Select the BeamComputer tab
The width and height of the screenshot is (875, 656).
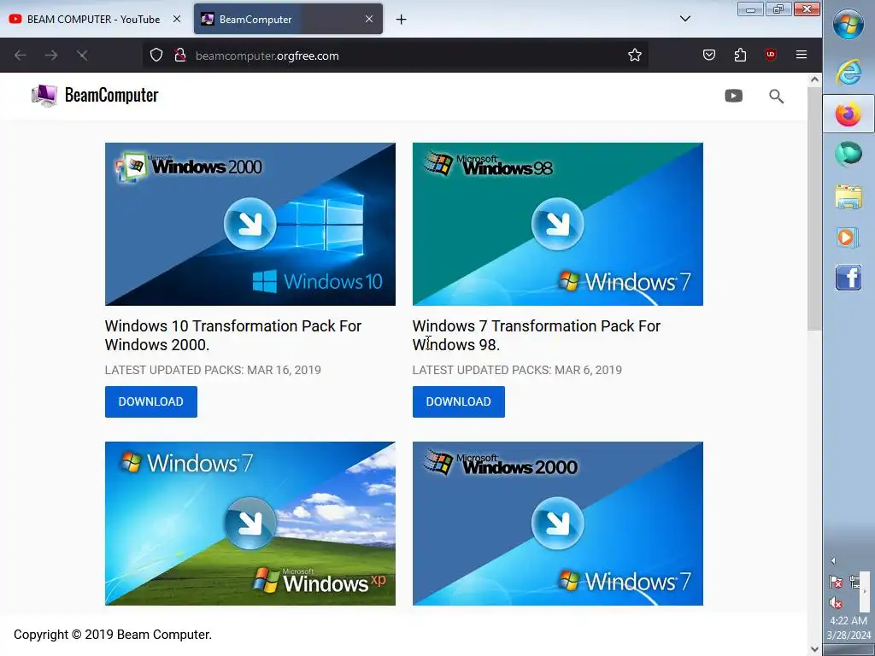pos(288,19)
